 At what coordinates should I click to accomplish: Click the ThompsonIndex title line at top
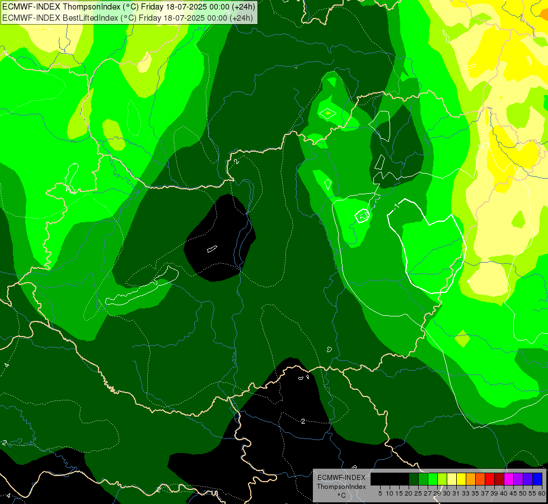(x=129, y=6)
